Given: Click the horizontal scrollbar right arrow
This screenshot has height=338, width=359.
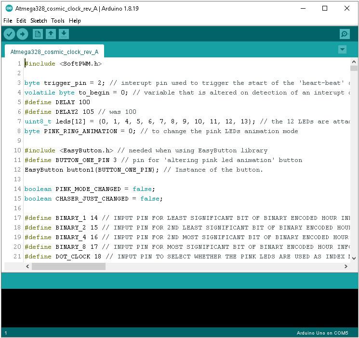Looking at the screenshot, I should click(x=346, y=266).
